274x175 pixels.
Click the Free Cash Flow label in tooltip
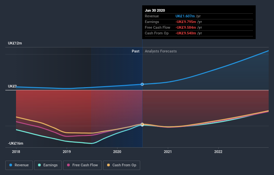point(158,27)
